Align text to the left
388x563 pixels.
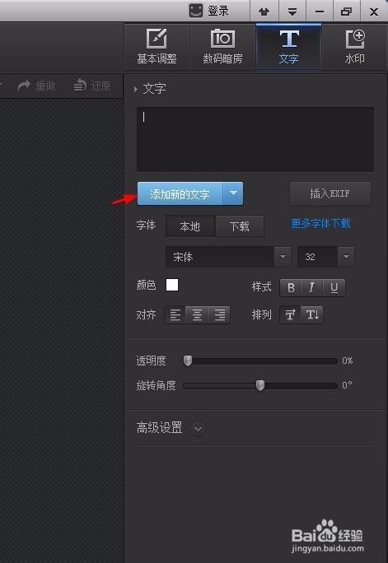(x=175, y=315)
